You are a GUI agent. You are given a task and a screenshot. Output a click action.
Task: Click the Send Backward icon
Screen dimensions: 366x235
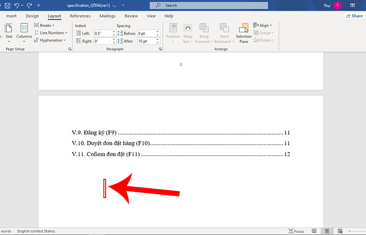click(x=224, y=28)
